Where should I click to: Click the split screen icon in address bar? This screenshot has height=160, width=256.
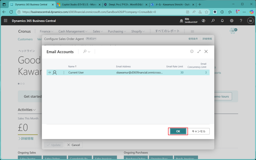point(187,12)
